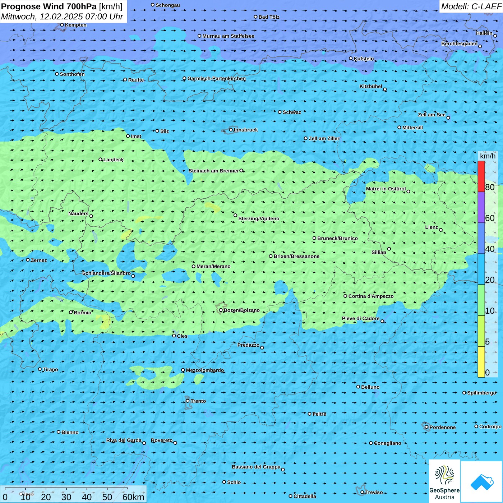Click the forecast date 'Mittwoch, 12.02.2025 07:00 Uhr'
Image resolution: width=503 pixels, height=503 pixels.
[x=62, y=17]
